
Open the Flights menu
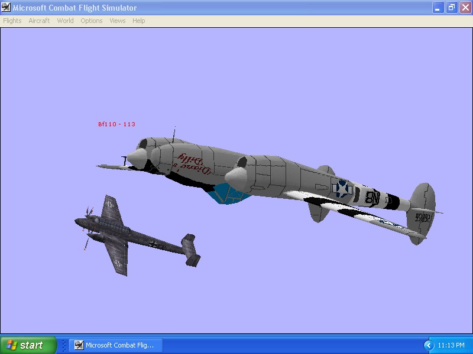(12, 21)
